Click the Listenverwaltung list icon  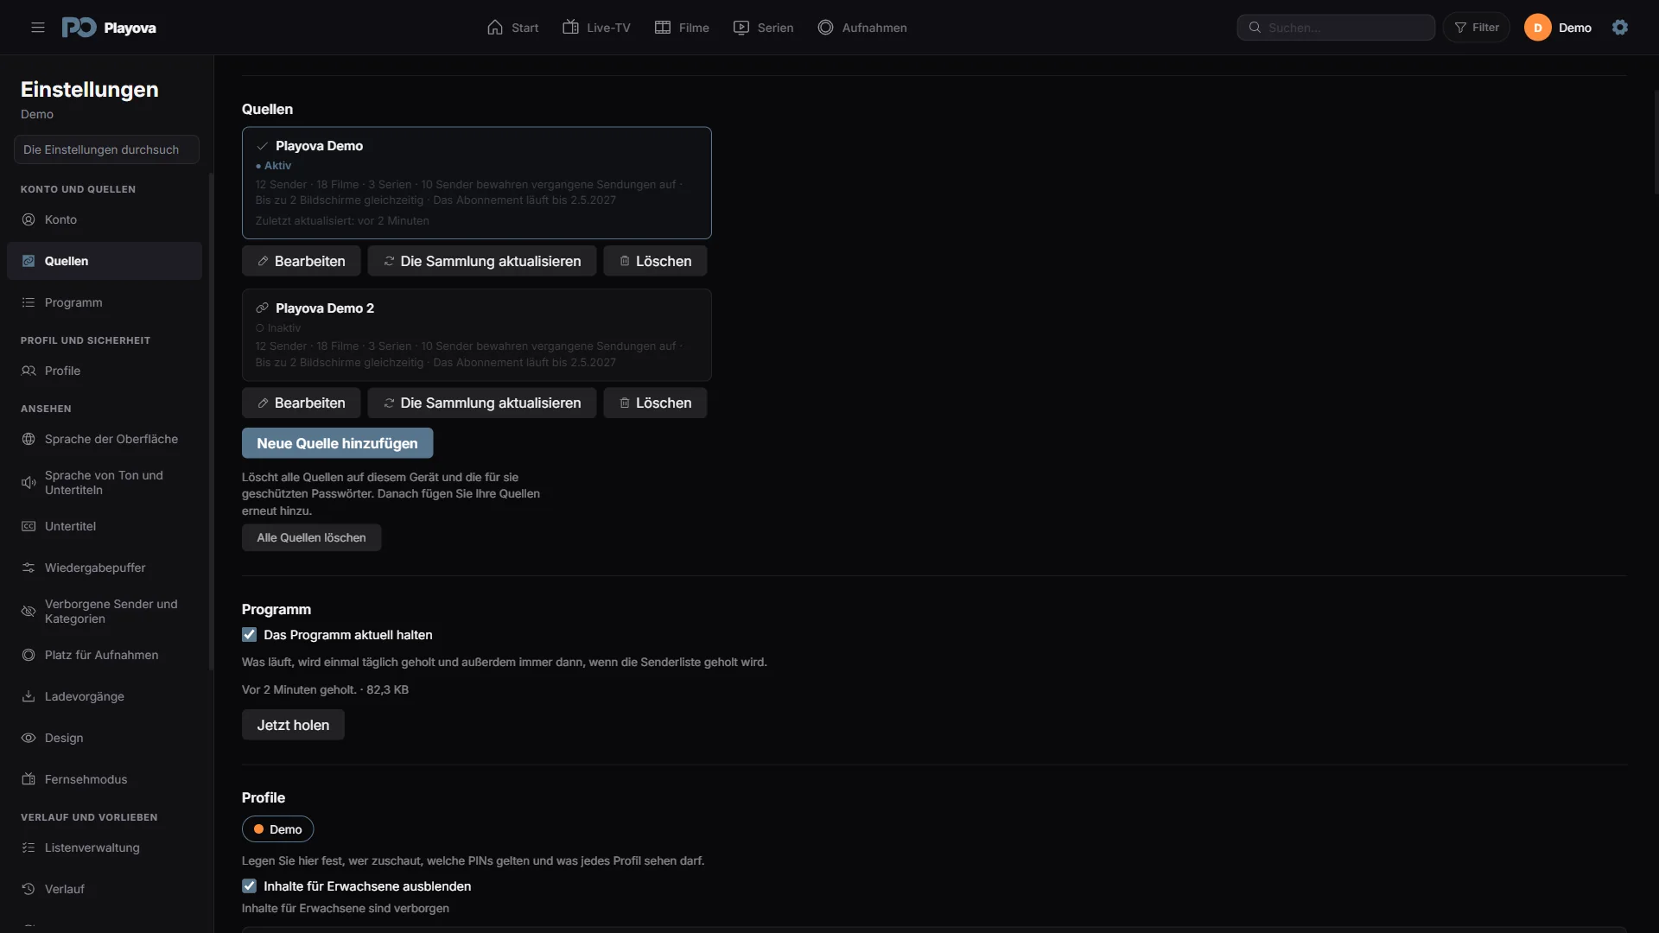click(x=29, y=847)
